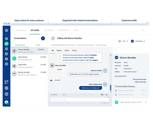Click Richard Gemmill channel icon
The height and width of the screenshot is (125, 153).
(14, 74)
